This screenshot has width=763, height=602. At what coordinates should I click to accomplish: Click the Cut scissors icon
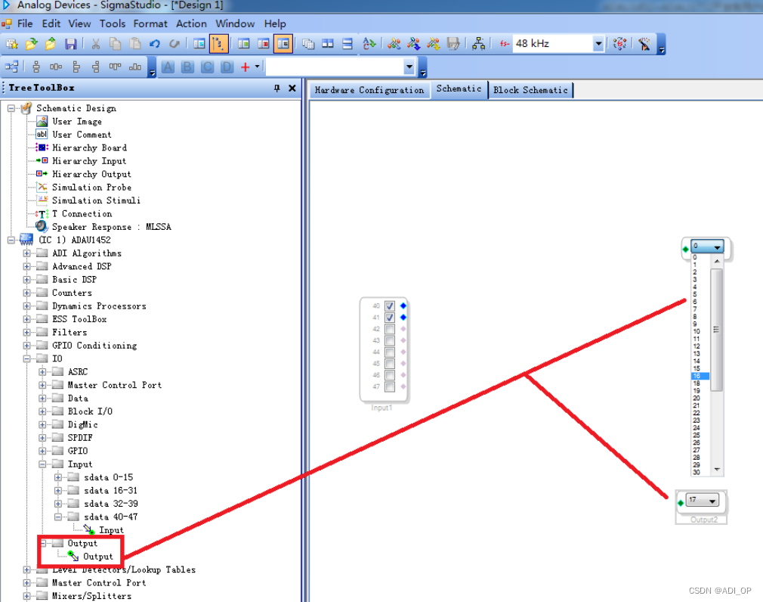pyautogui.click(x=96, y=44)
